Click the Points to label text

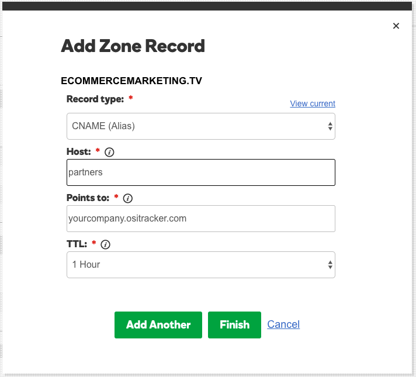[x=88, y=198]
